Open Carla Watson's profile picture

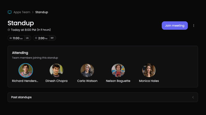click(x=87, y=70)
